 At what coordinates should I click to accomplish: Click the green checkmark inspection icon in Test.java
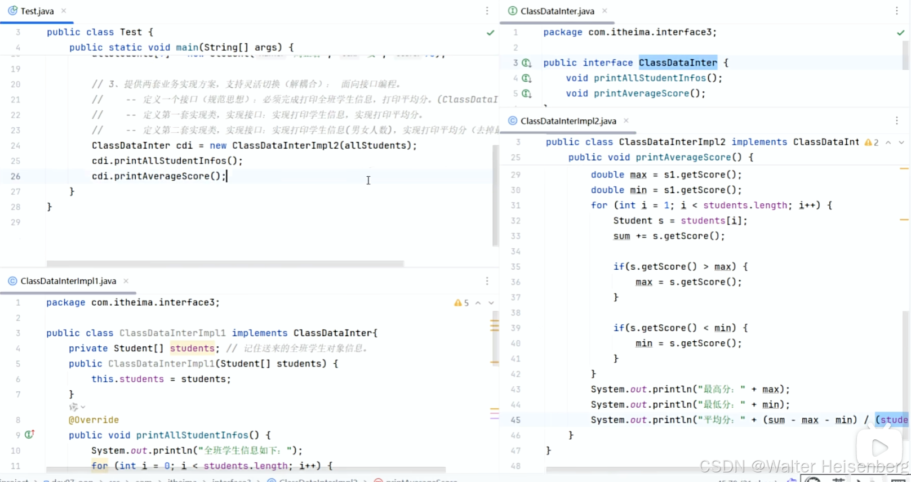click(x=491, y=33)
